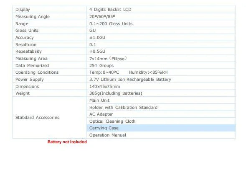Click the 7x14mm Ellipse measuring area value

(108, 59)
